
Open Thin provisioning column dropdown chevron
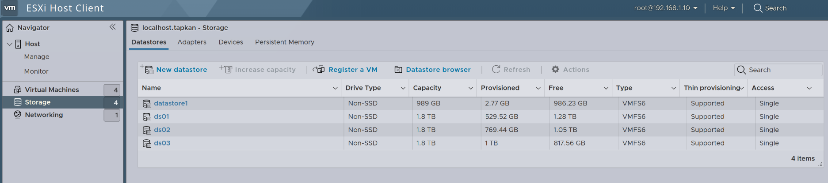[x=742, y=88]
